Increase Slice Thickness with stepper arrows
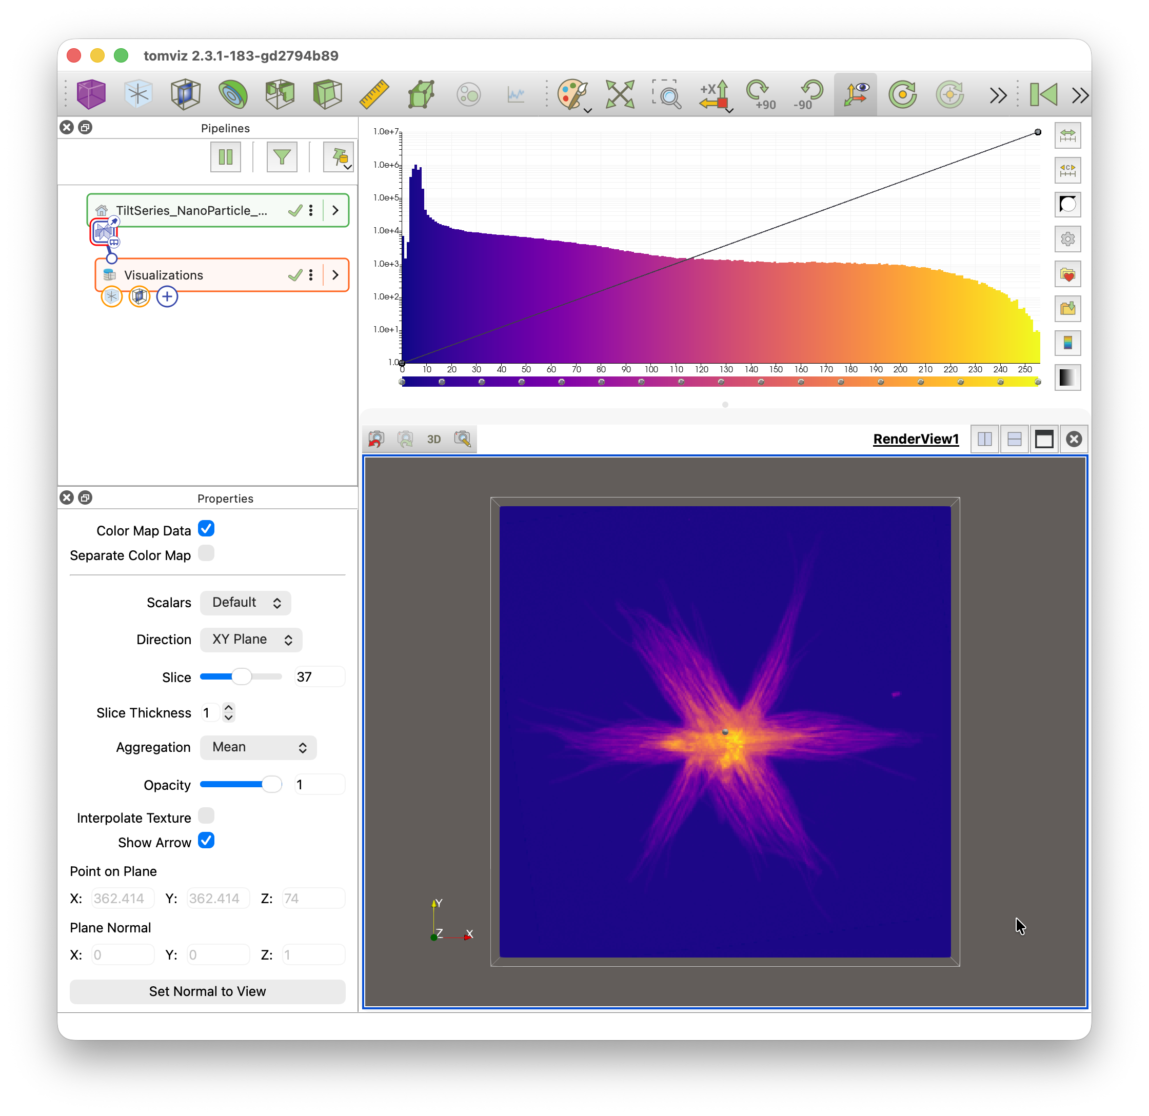The width and height of the screenshot is (1149, 1116). click(229, 707)
